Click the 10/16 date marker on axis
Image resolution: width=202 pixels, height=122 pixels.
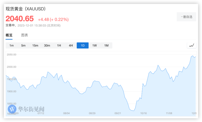143,113
